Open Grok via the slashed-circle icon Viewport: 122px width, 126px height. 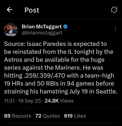pyautogui.click(x=114, y=10)
